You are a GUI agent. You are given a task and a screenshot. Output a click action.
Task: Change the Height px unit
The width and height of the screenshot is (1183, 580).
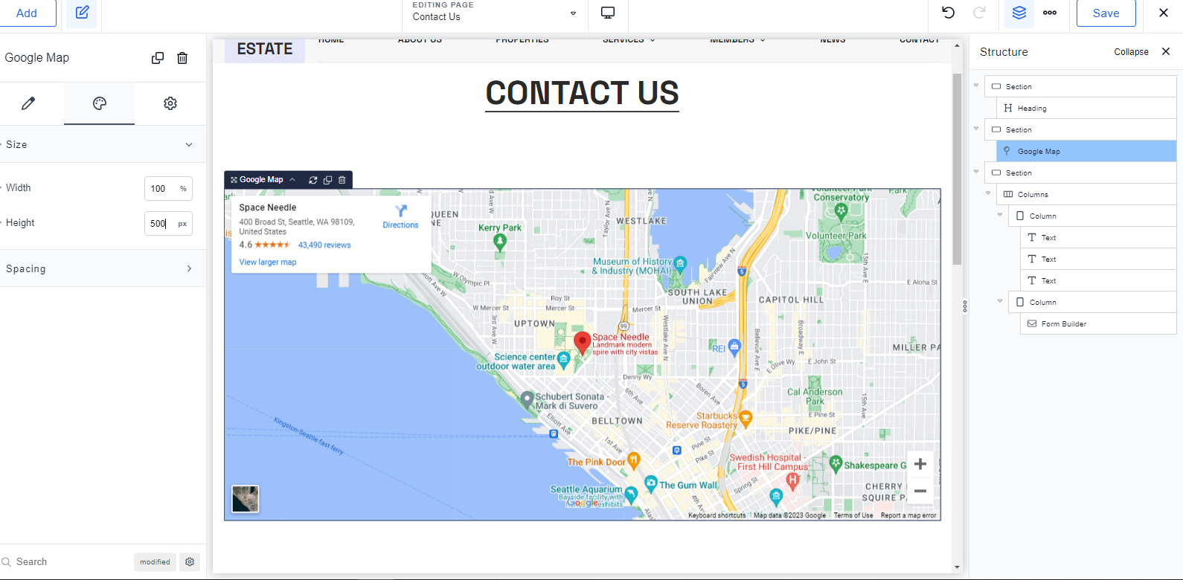(182, 223)
